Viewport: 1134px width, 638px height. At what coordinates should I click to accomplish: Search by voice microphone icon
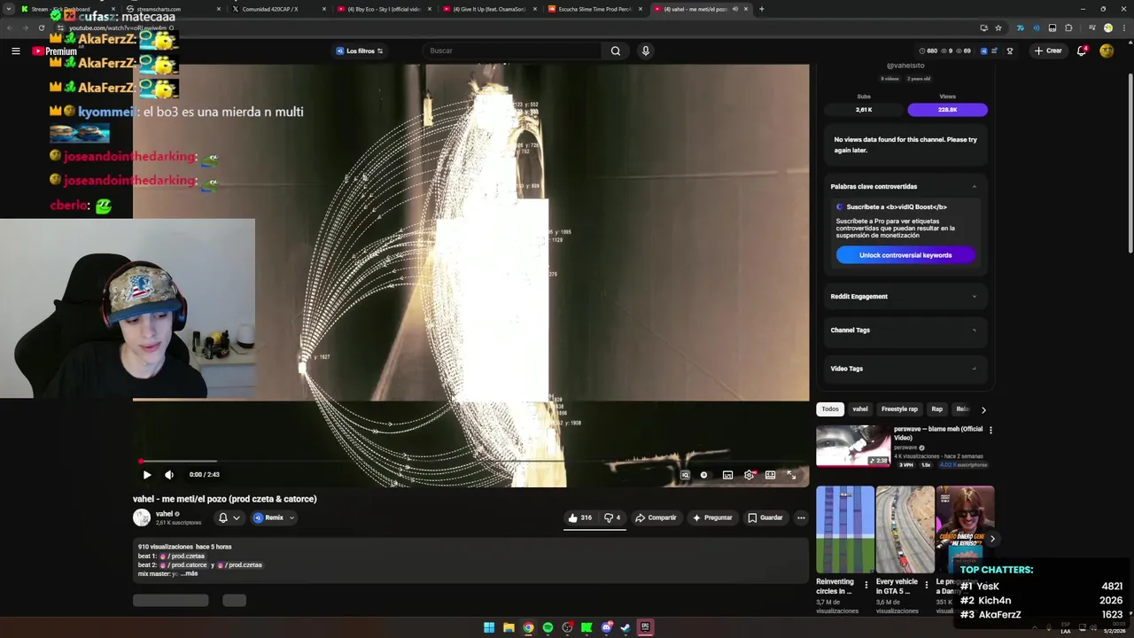[645, 51]
